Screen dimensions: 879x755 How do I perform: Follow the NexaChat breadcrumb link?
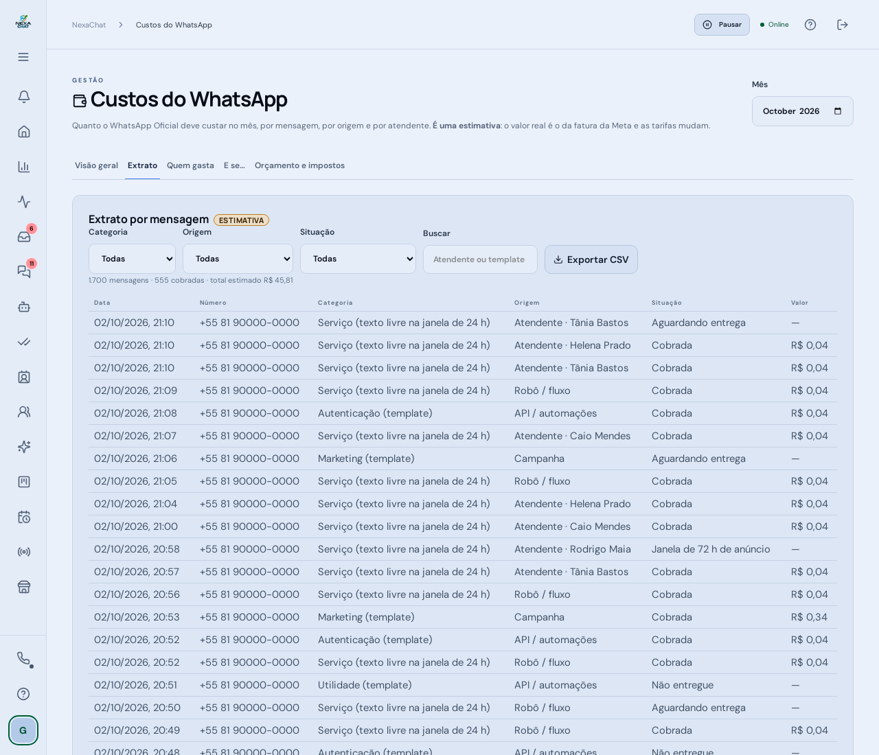89,25
